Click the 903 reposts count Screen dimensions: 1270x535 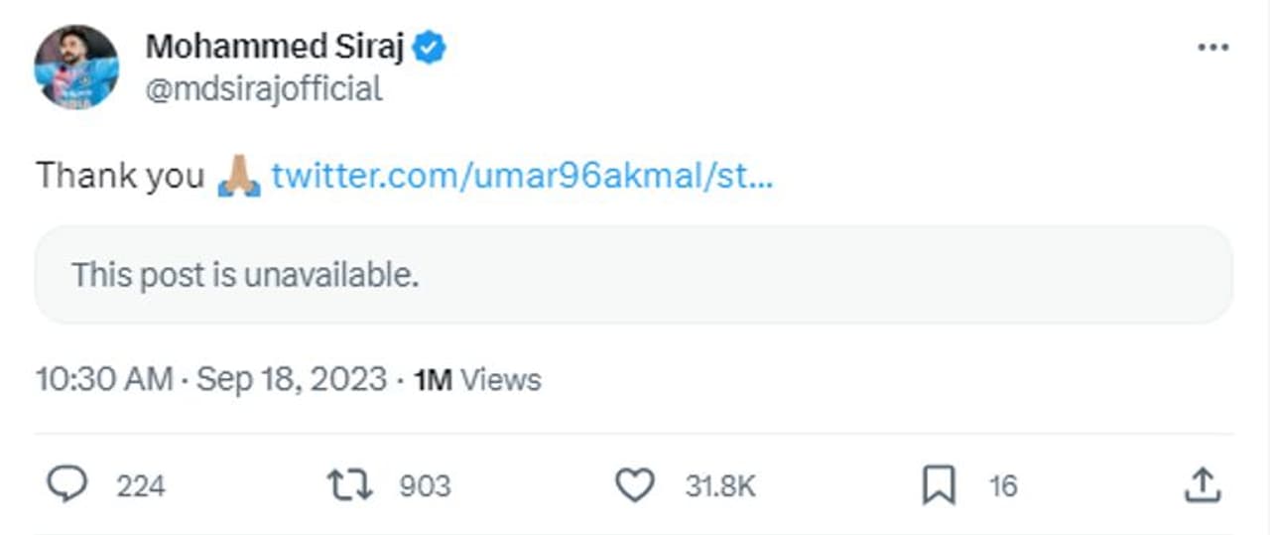tap(425, 486)
